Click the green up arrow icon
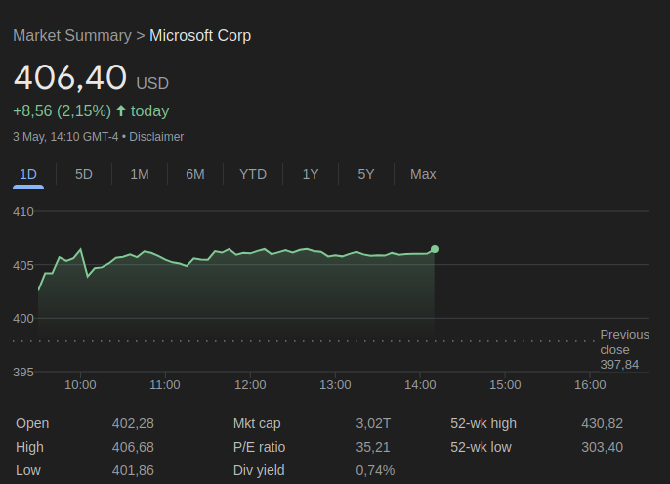Viewport: 670px width, 484px height. (121, 110)
